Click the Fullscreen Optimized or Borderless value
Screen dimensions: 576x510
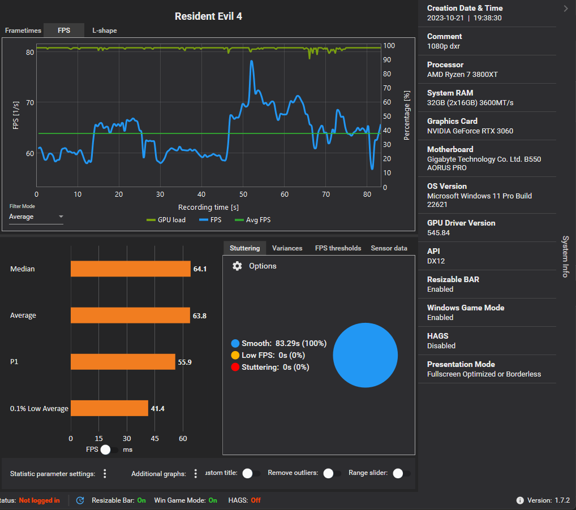pos(484,374)
